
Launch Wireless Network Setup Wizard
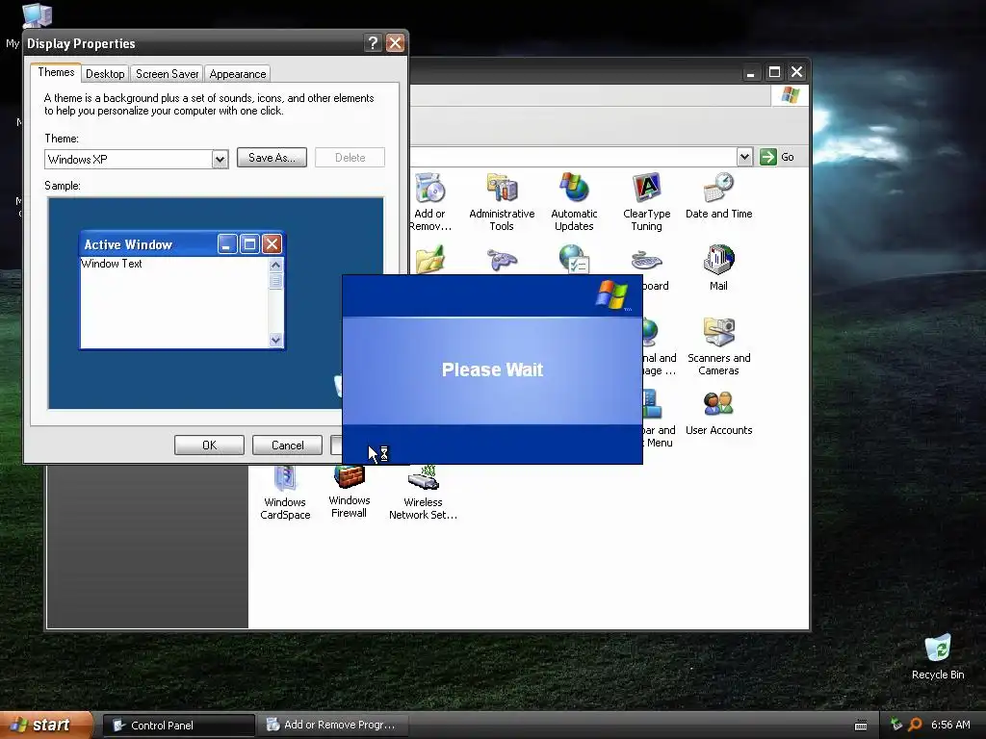pyautogui.click(x=424, y=493)
